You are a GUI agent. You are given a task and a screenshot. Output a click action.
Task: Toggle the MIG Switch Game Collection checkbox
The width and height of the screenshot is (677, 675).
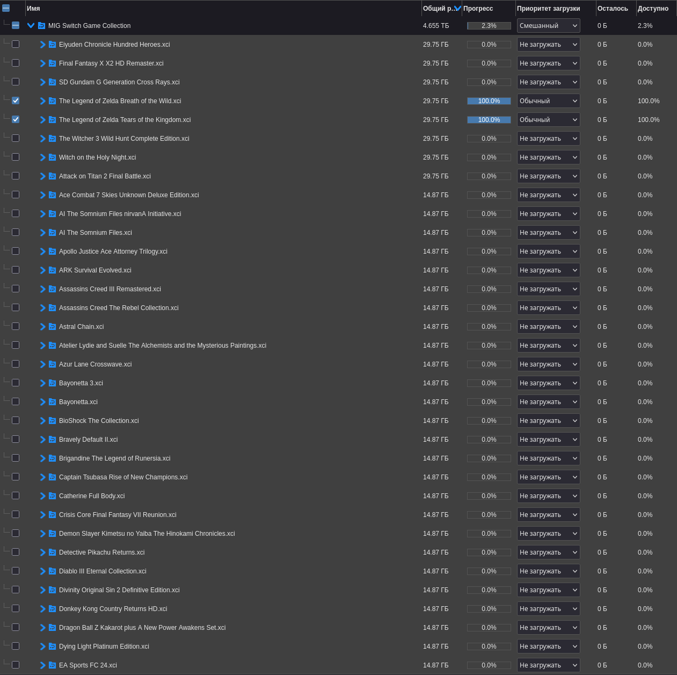click(x=16, y=25)
